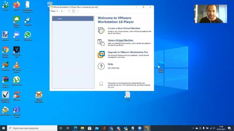The width and height of the screenshot is (234, 131).
Task: Select the Zoom desktop shortcut
Action: (x=17, y=36)
